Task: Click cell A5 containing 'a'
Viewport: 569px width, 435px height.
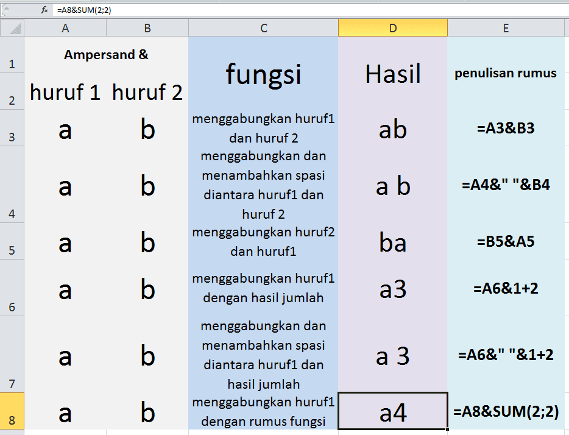Action: [65, 241]
